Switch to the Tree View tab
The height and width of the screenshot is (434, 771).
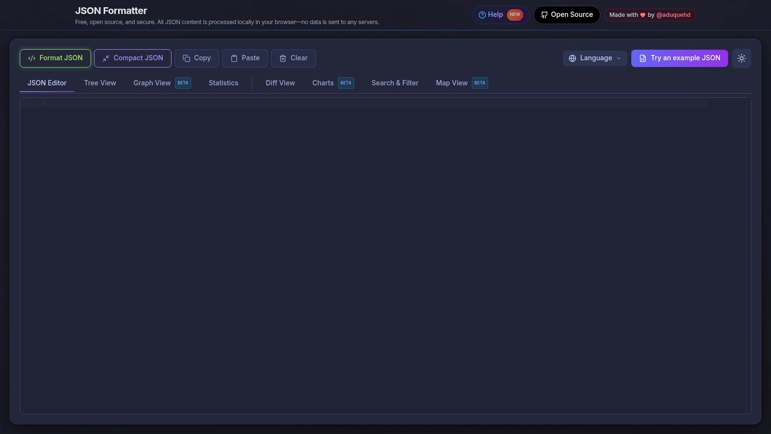[100, 83]
